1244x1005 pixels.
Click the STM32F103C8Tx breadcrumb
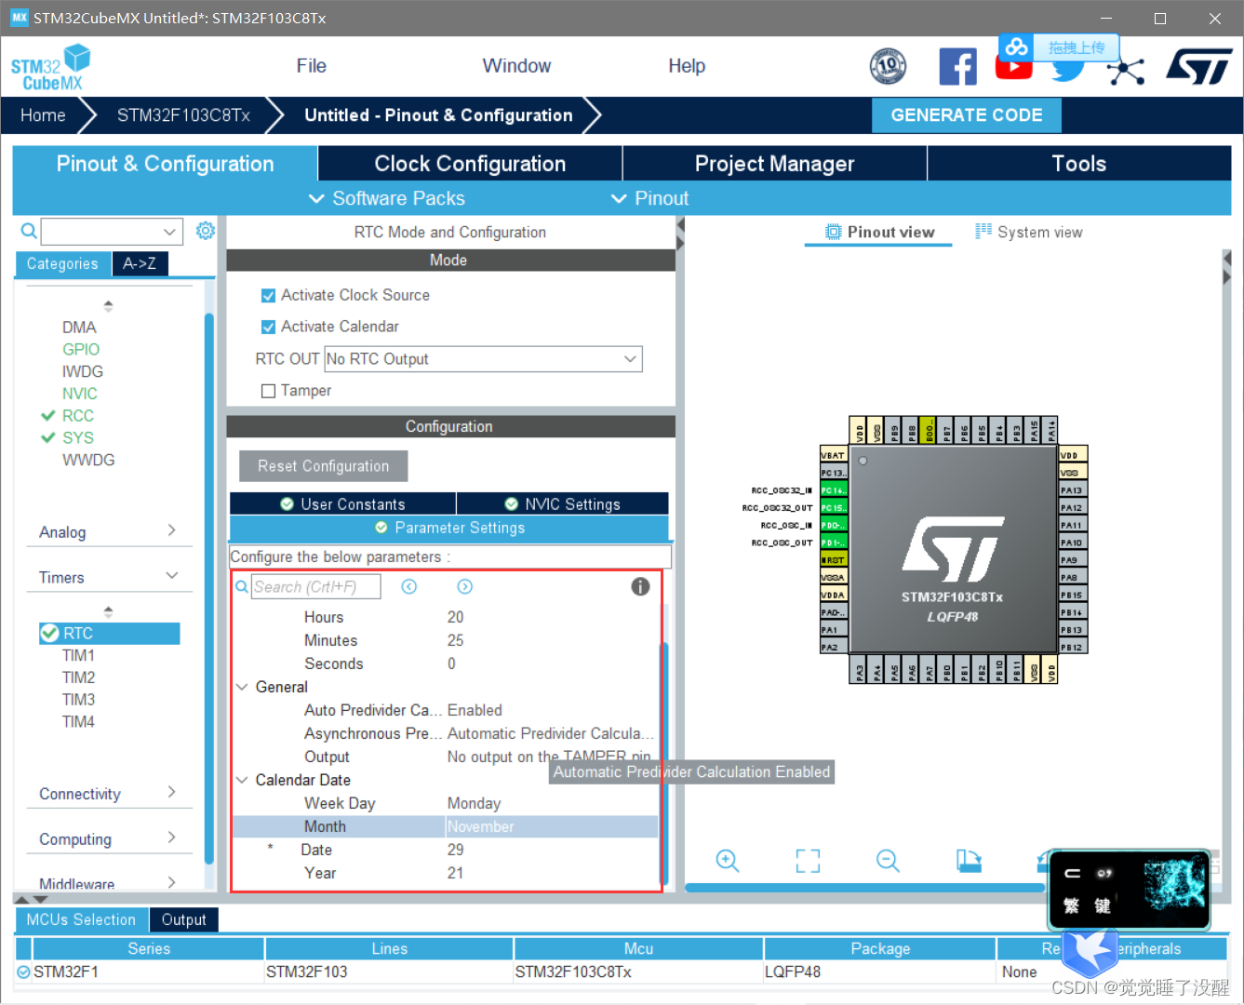coord(183,115)
